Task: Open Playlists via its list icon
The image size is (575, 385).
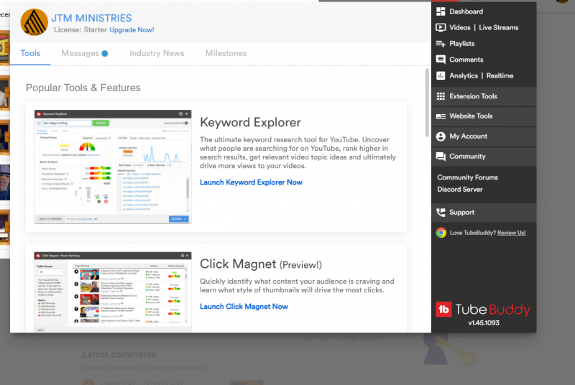Action: click(x=441, y=44)
